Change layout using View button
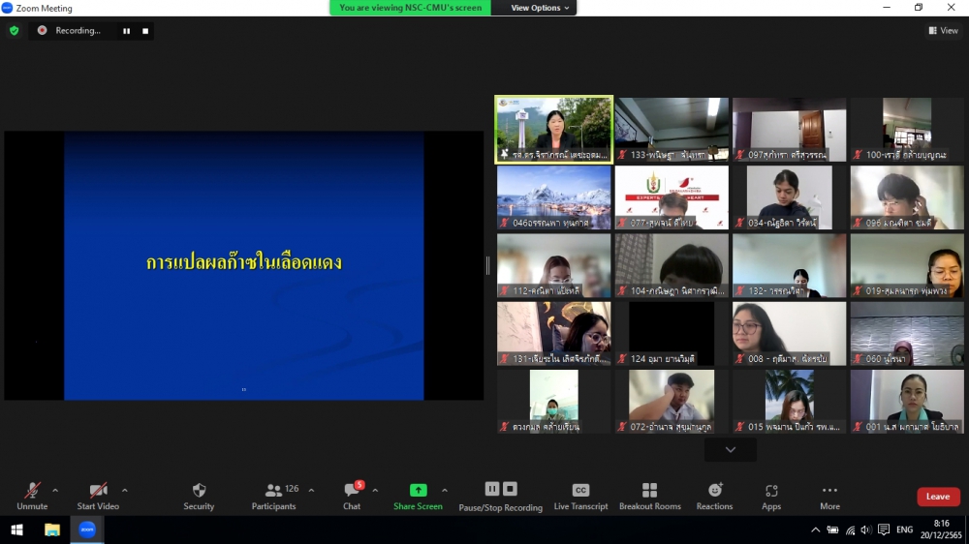This screenshot has height=544, width=969. pyautogui.click(x=943, y=31)
